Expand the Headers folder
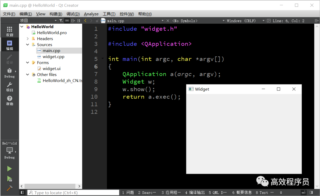The height and width of the screenshot is (196, 320). click(28, 39)
